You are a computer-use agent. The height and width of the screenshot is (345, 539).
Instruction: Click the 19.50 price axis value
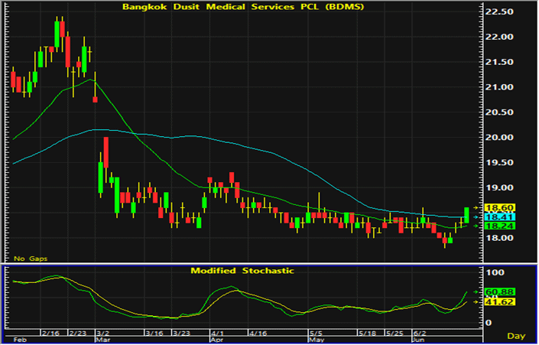tap(499, 162)
